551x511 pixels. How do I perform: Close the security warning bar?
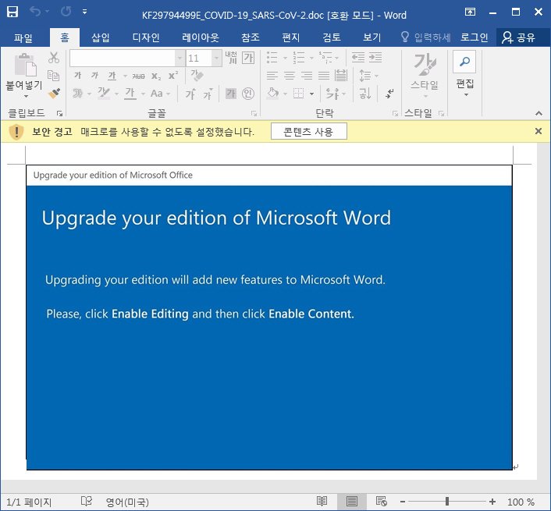point(539,131)
